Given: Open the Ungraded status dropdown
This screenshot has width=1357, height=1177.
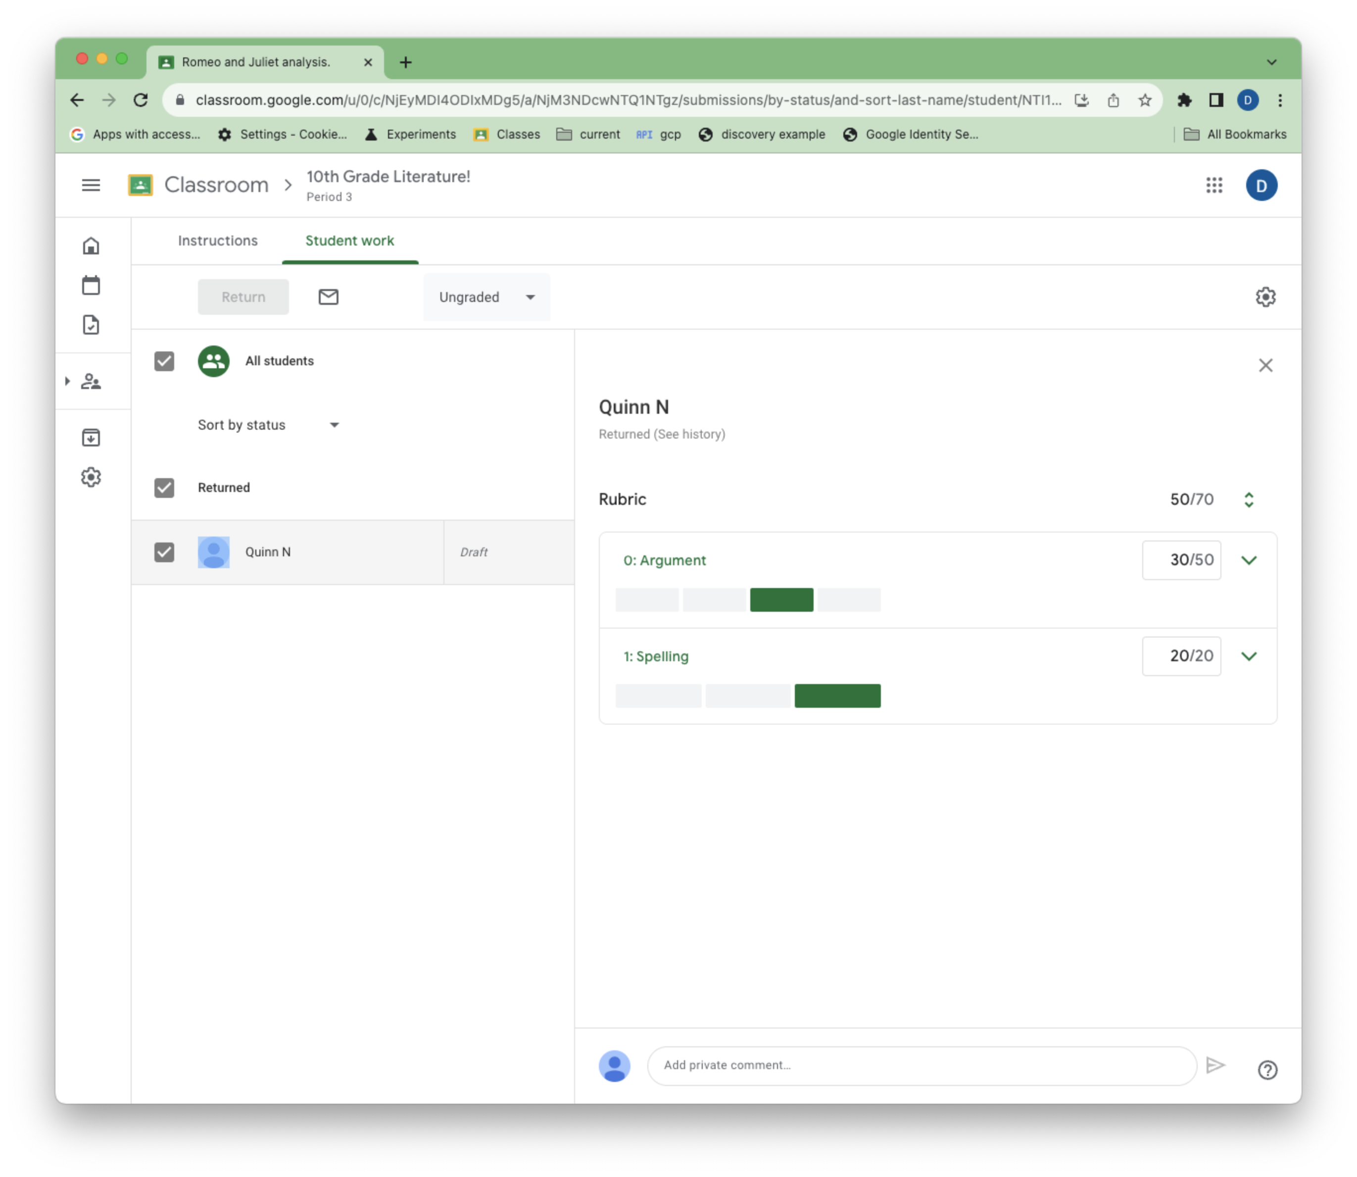Looking at the screenshot, I should point(484,296).
